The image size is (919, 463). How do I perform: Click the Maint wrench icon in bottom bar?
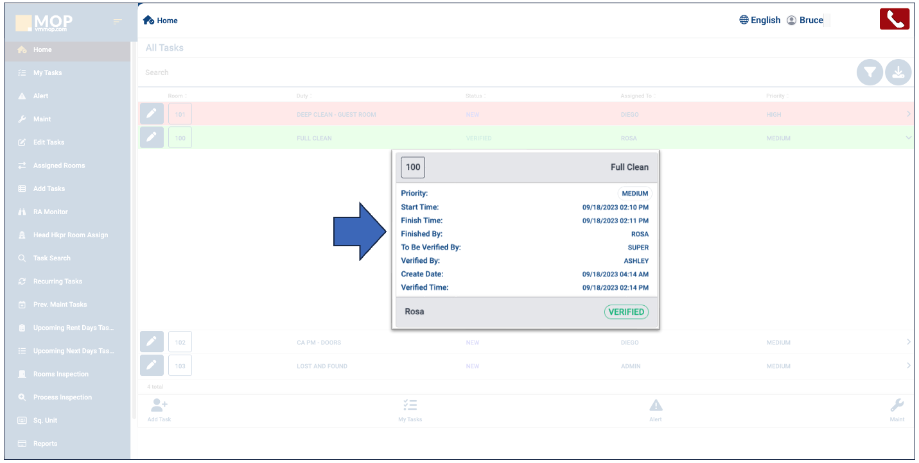point(897,405)
